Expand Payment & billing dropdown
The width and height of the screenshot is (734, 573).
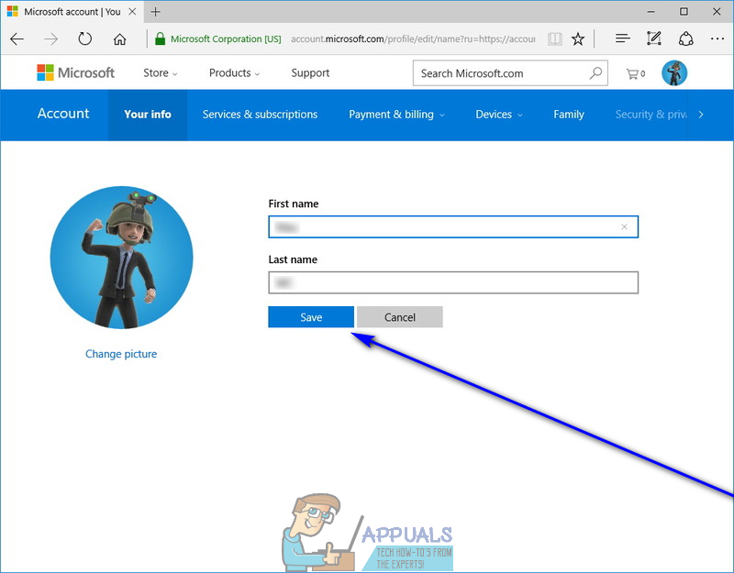coord(396,115)
